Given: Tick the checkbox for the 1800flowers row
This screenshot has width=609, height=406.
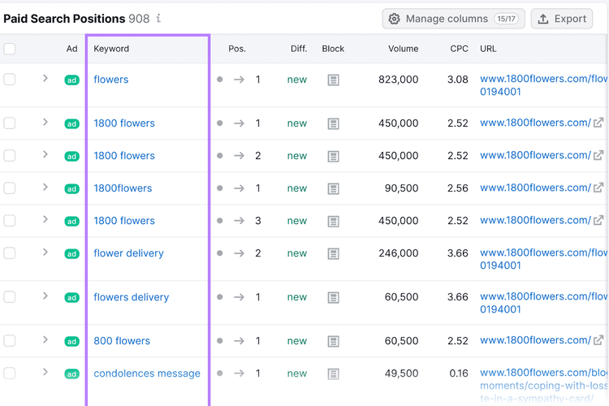Looking at the screenshot, I should (9, 188).
